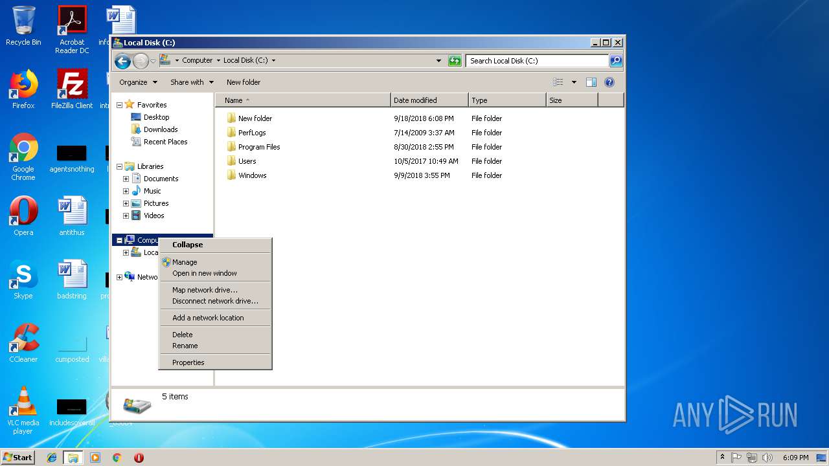The image size is (829, 466).
Task: Toggle the preview pane icon
Action: tap(591, 82)
